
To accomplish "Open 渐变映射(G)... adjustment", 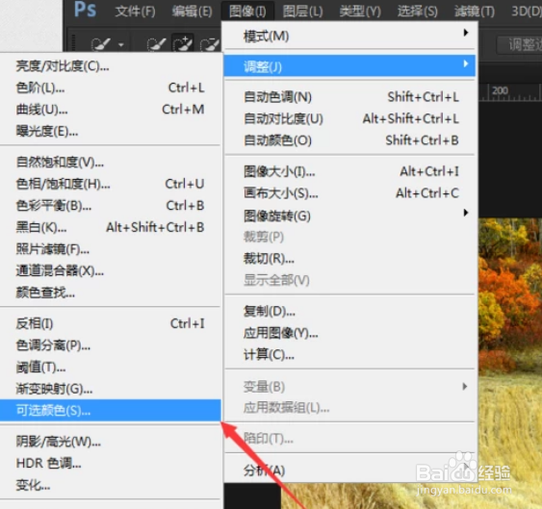I will 110,389.
